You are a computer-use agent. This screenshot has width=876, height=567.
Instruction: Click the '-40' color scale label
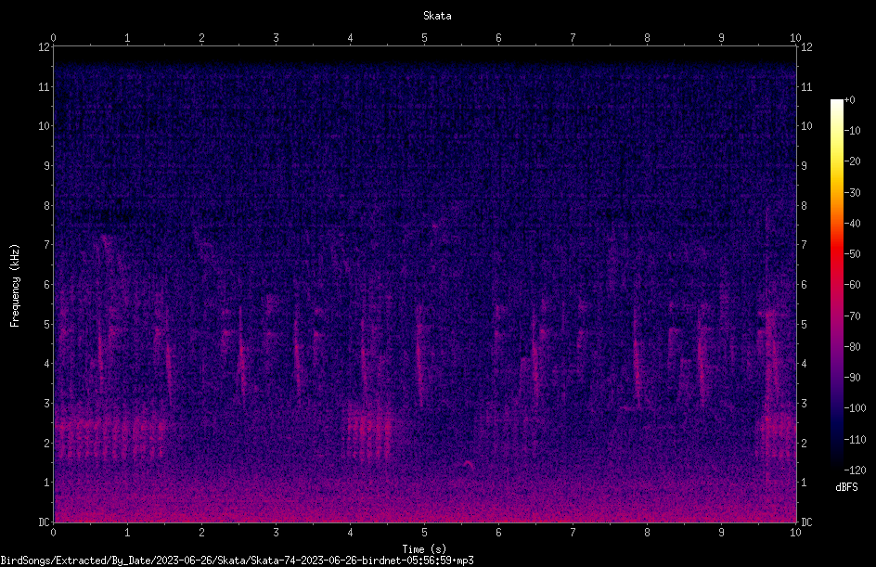853,224
